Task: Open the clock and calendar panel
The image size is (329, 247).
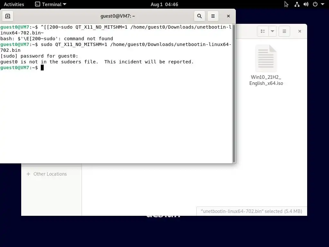Action: point(164,5)
